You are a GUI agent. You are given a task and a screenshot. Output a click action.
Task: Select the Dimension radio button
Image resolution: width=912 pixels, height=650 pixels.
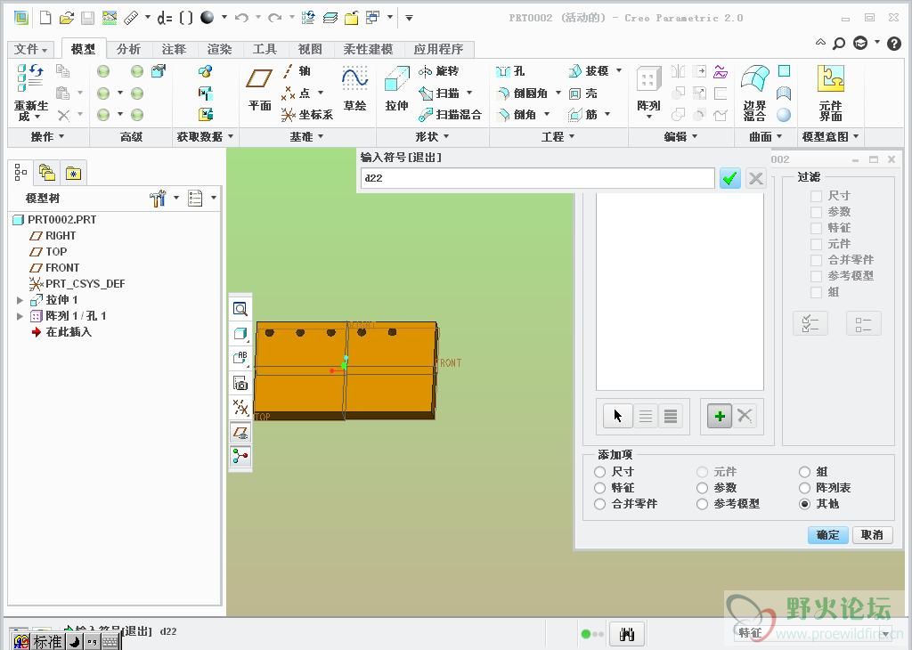click(599, 472)
